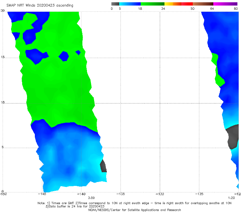Click swath time label '1:20'
Image resolution: width=241 pixels, height=212 pixels.
tap(231, 198)
